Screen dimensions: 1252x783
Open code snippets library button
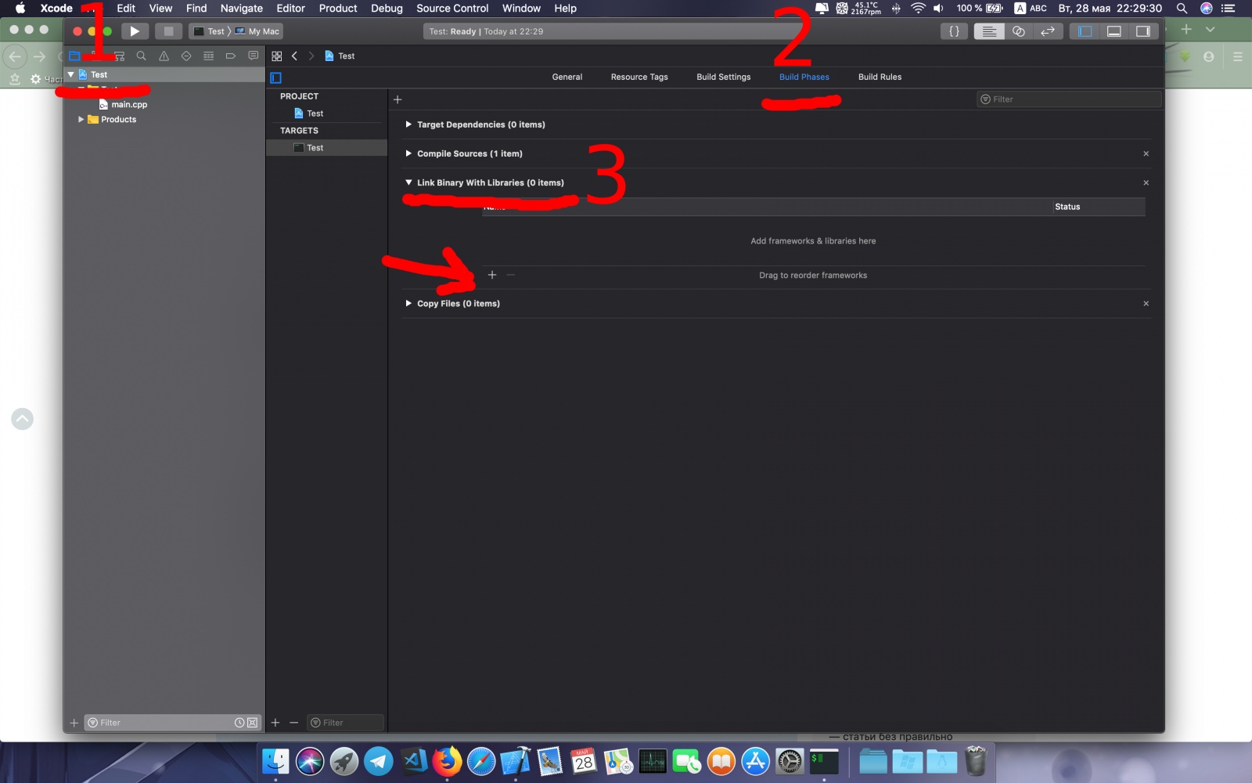(x=954, y=31)
